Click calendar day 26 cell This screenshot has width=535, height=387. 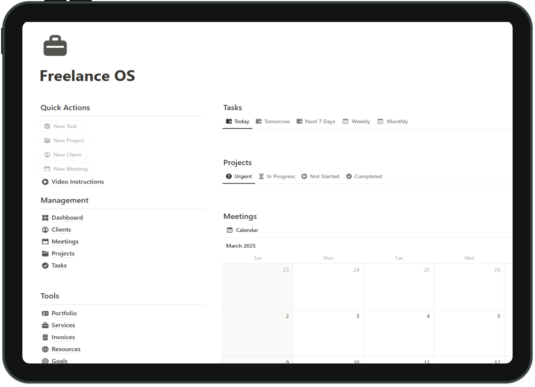click(x=469, y=287)
